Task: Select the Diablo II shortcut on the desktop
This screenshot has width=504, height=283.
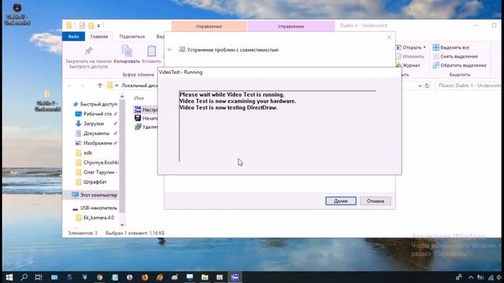Action: [17, 14]
